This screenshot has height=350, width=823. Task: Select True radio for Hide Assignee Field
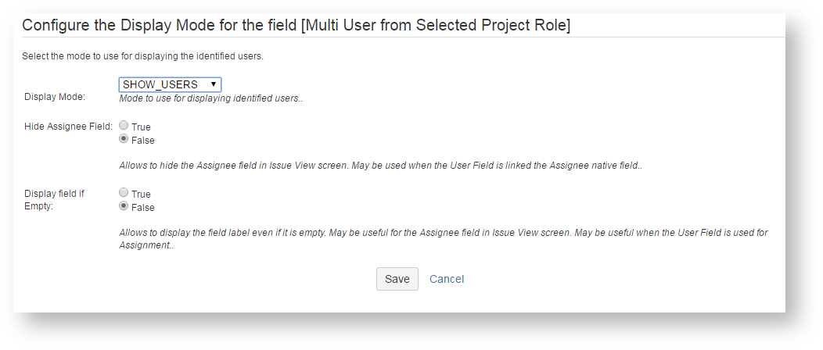tap(124, 126)
